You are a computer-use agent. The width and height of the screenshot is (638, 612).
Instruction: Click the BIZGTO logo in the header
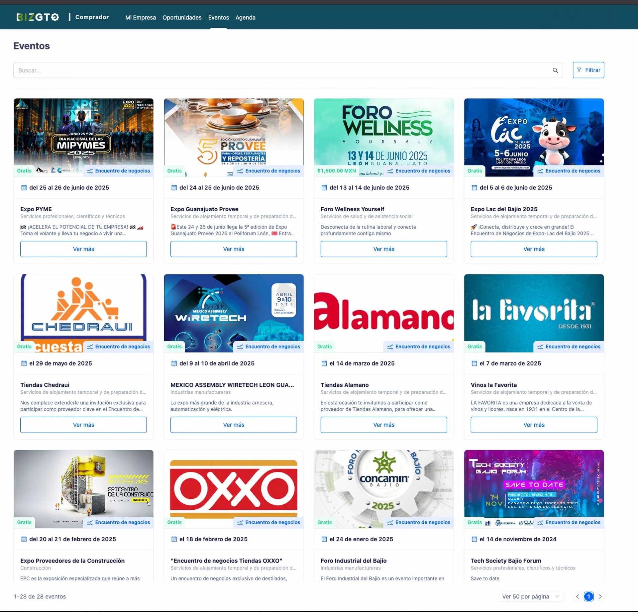pos(37,17)
